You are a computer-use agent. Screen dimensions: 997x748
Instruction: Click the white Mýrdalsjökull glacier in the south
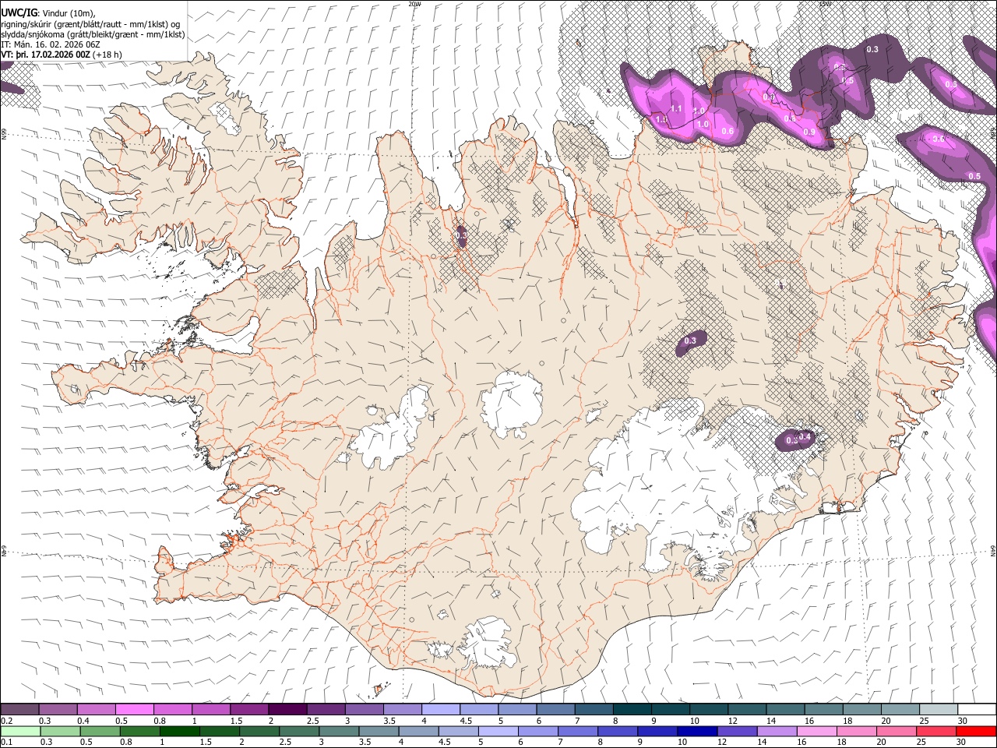click(x=488, y=642)
